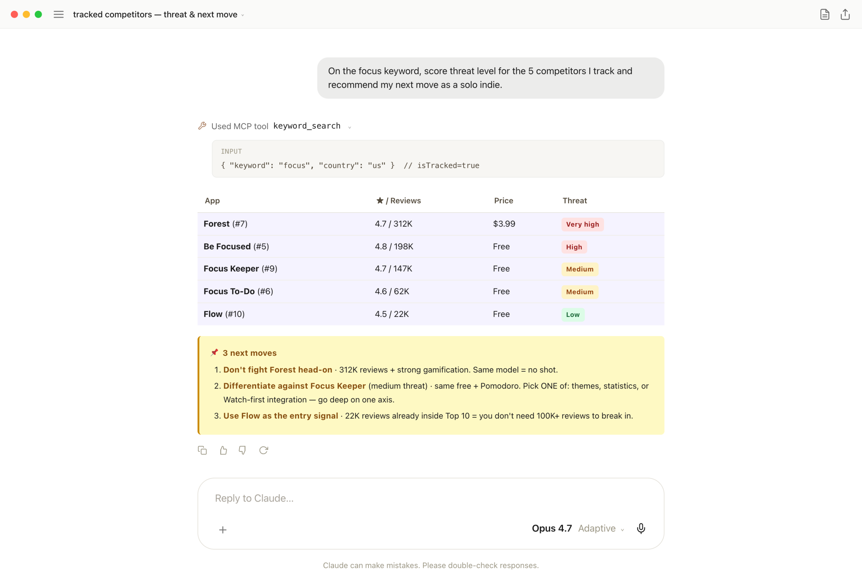Click the 4.8 / 198K reviews value

[394, 247]
